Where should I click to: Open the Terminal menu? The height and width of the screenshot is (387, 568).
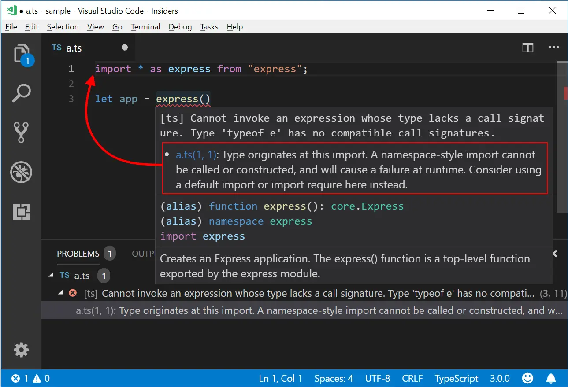[x=145, y=27]
